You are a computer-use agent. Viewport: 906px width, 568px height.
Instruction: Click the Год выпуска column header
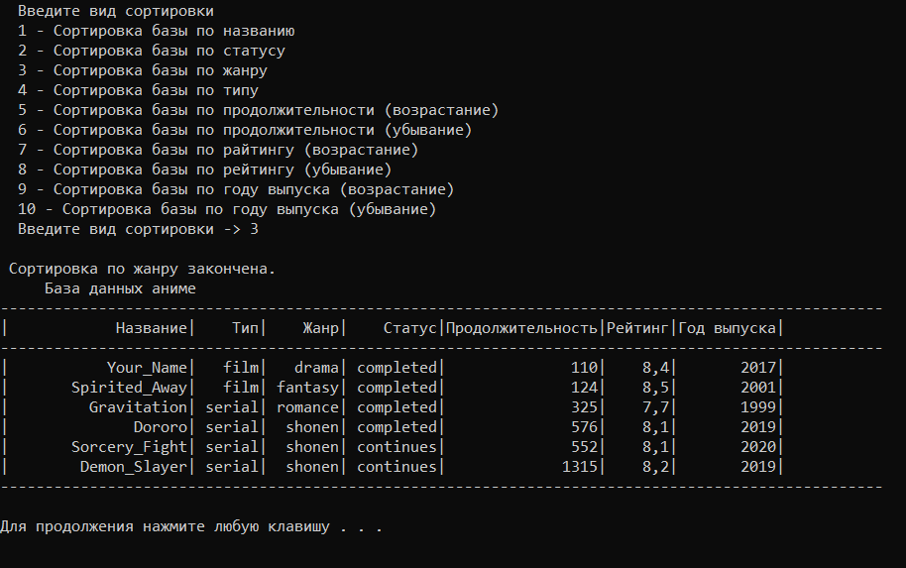pos(727,328)
